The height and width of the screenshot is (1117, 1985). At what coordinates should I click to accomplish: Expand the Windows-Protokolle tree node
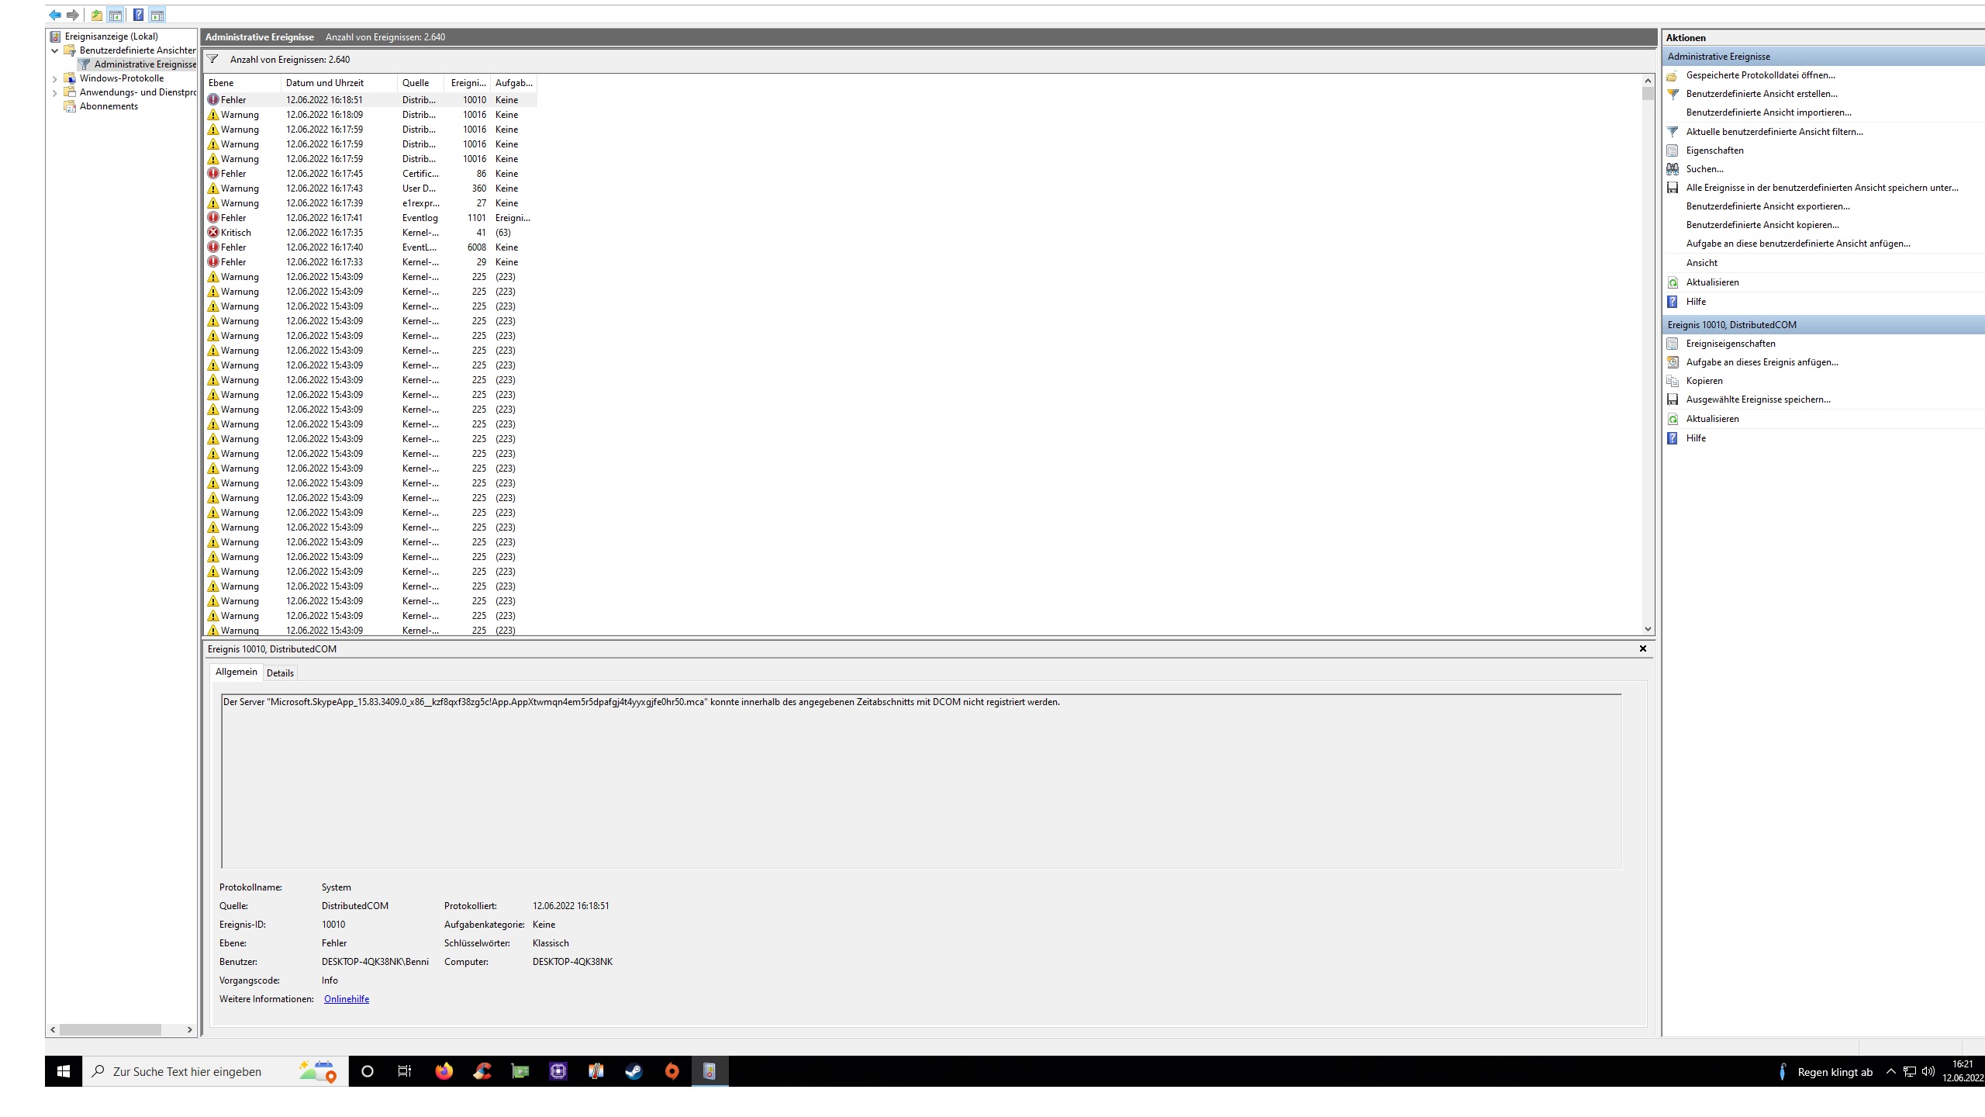click(55, 78)
